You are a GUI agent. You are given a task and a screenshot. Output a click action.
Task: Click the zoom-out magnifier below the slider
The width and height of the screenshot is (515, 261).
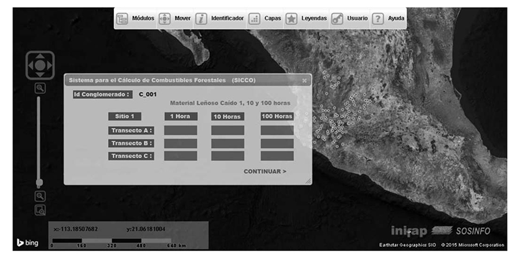(40, 196)
